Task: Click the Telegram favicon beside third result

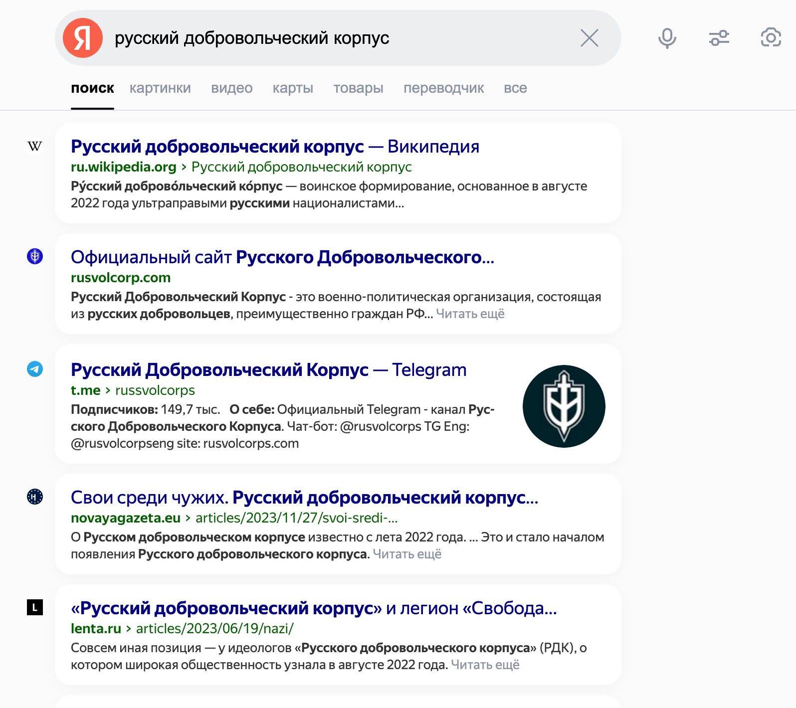Action: 35,369
